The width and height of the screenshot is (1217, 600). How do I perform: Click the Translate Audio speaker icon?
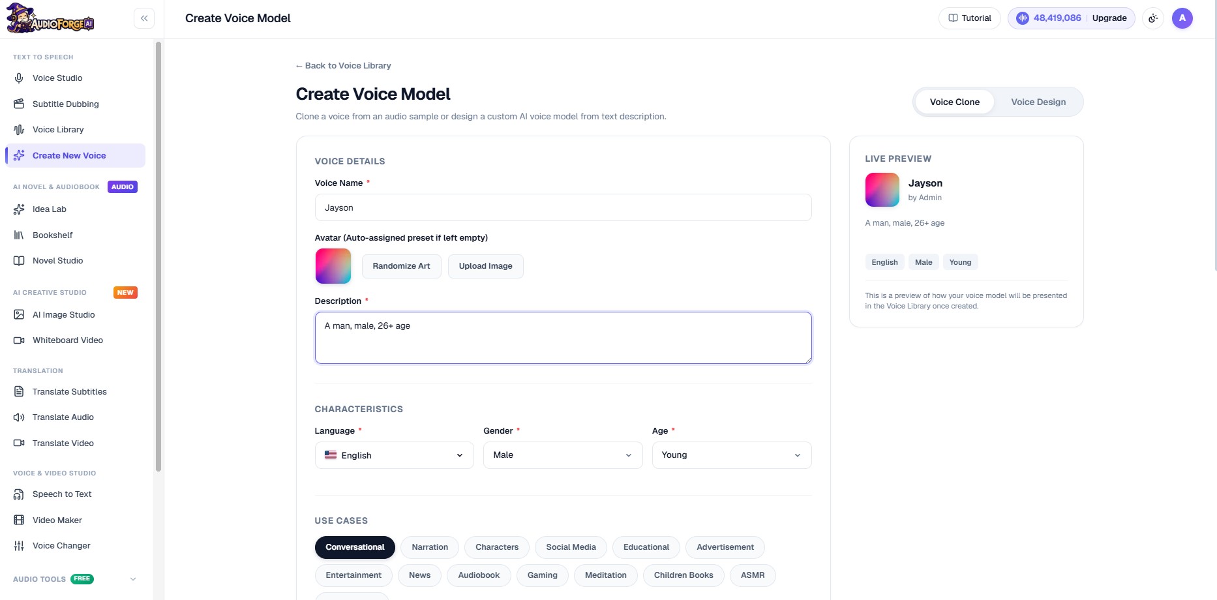click(x=19, y=417)
